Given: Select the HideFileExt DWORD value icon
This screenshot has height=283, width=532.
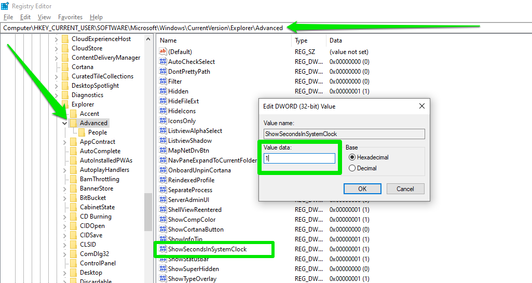Looking at the screenshot, I should [163, 101].
